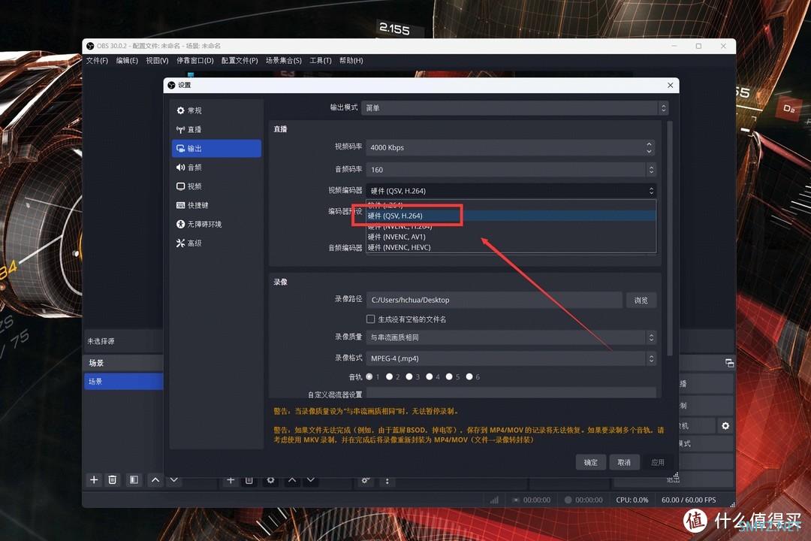Open the 高级 (Advanced) settings page
This screenshot has width=811, height=541.
coord(216,243)
